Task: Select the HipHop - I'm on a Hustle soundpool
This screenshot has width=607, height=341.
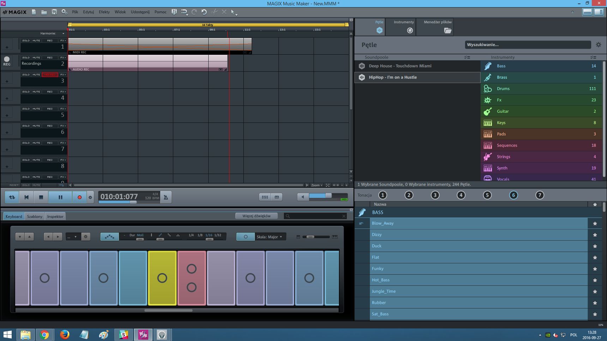Action: coord(417,77)
